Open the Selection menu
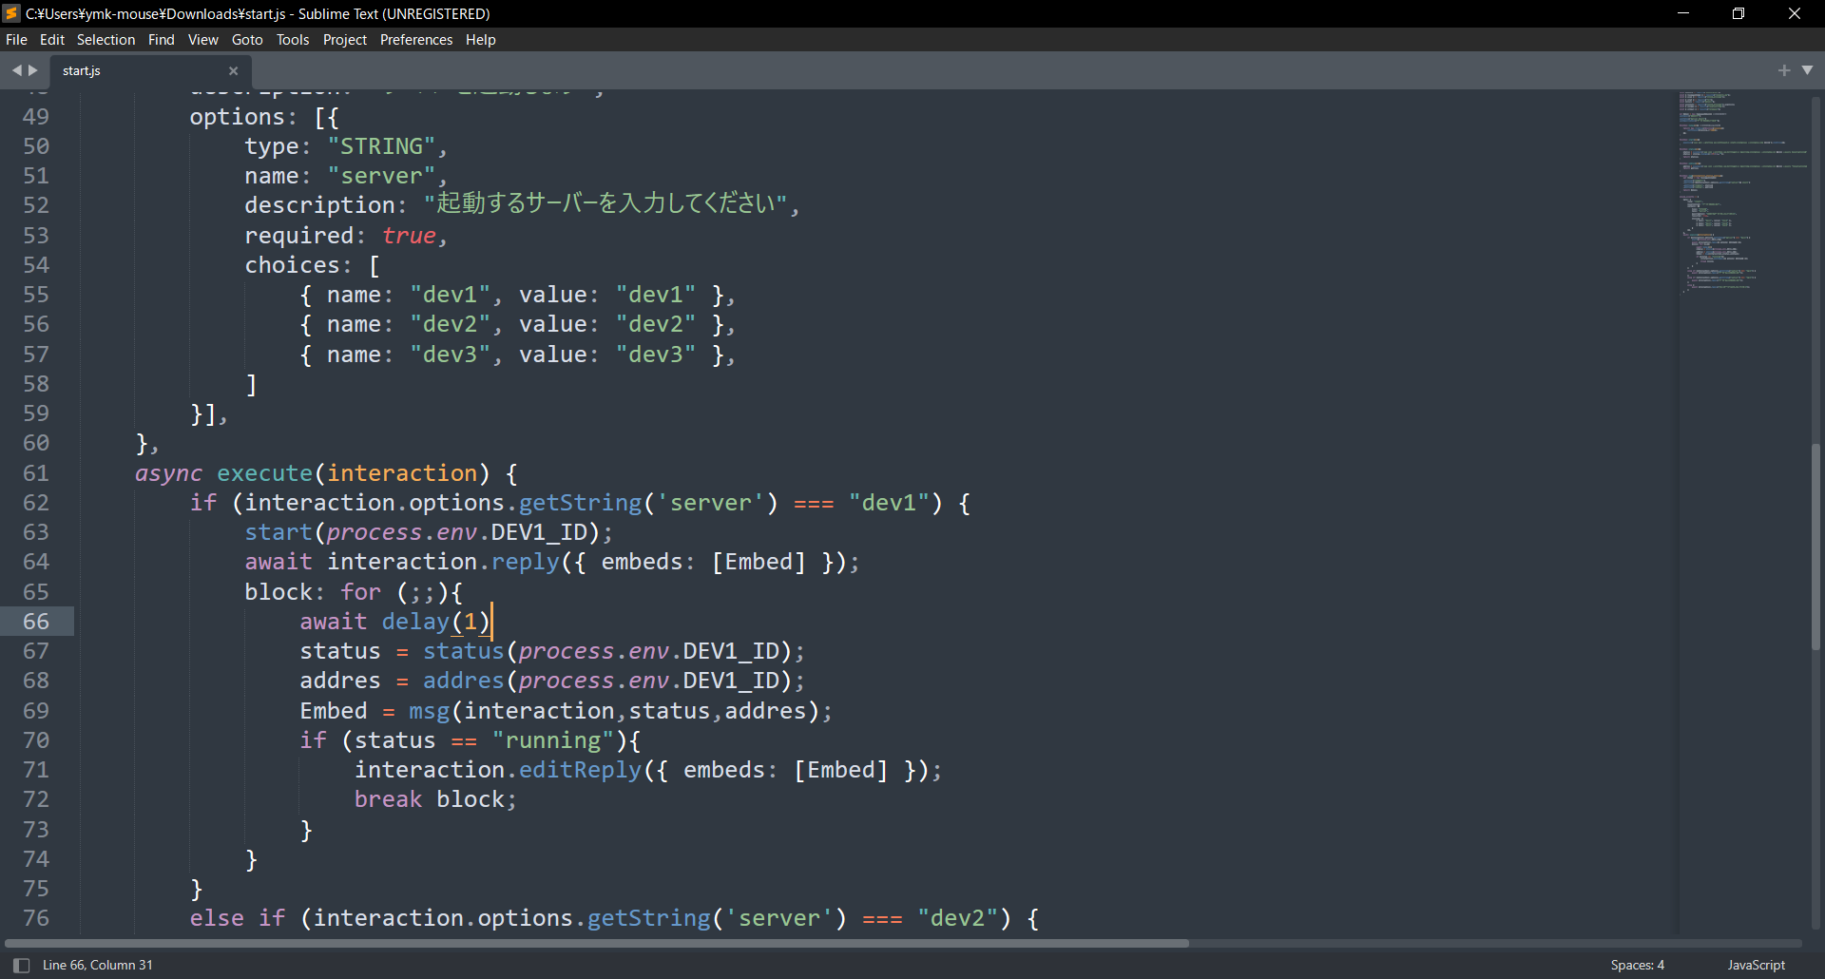 pyautogui.click(x=106, y=40)
